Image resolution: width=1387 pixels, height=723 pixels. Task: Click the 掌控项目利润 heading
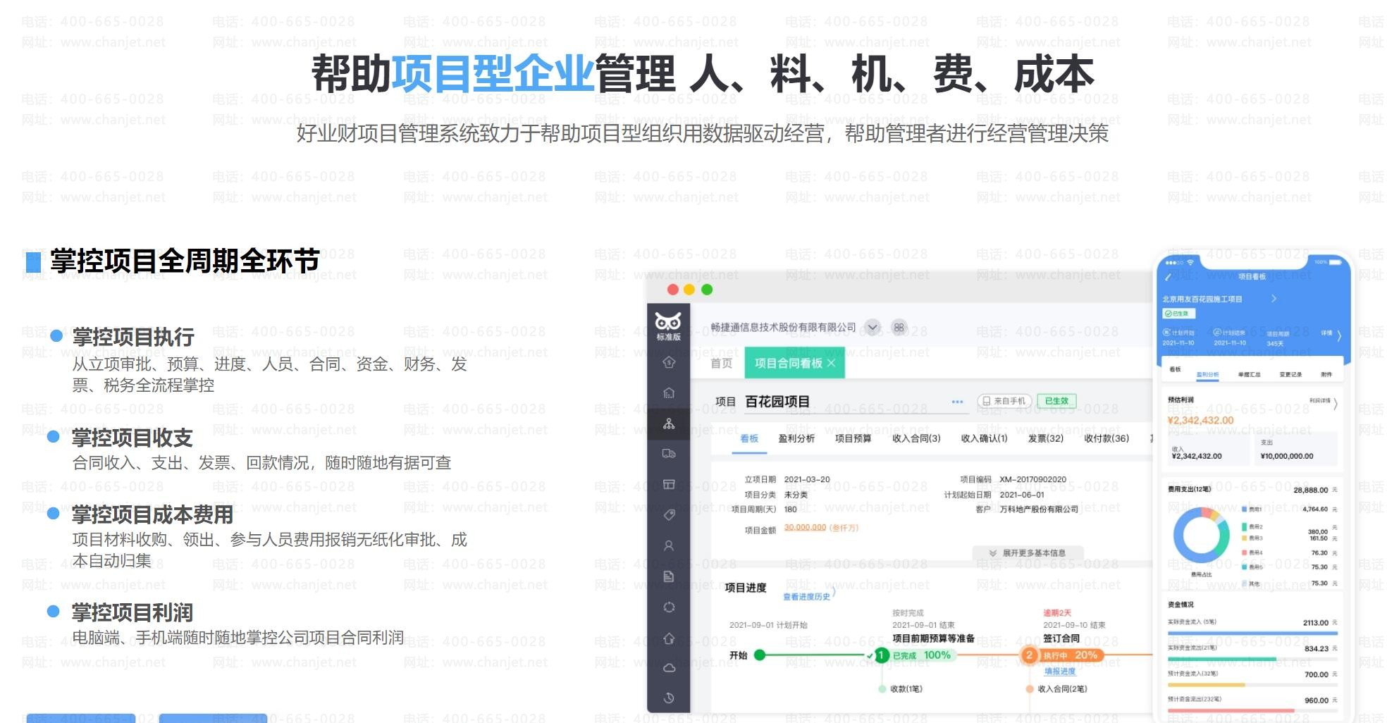click(132, 612)
